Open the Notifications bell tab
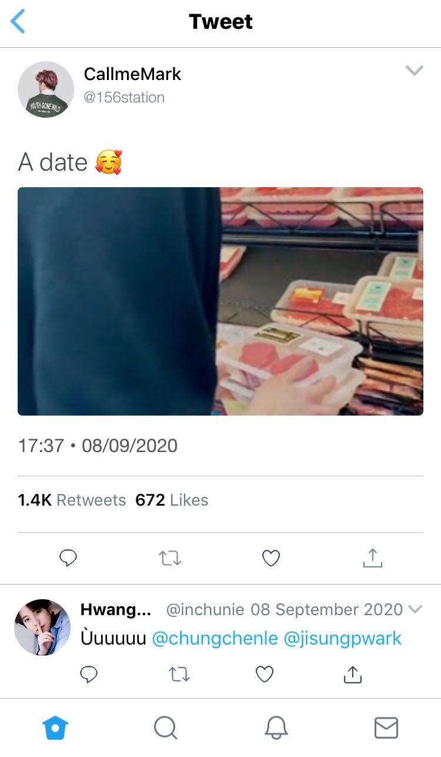Screen dimensions: 441x757 pyautogui.click(x=276, y=728)
